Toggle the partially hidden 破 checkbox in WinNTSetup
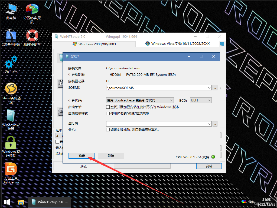The height and width of the screenshot is (208, 277). [57, 142]
